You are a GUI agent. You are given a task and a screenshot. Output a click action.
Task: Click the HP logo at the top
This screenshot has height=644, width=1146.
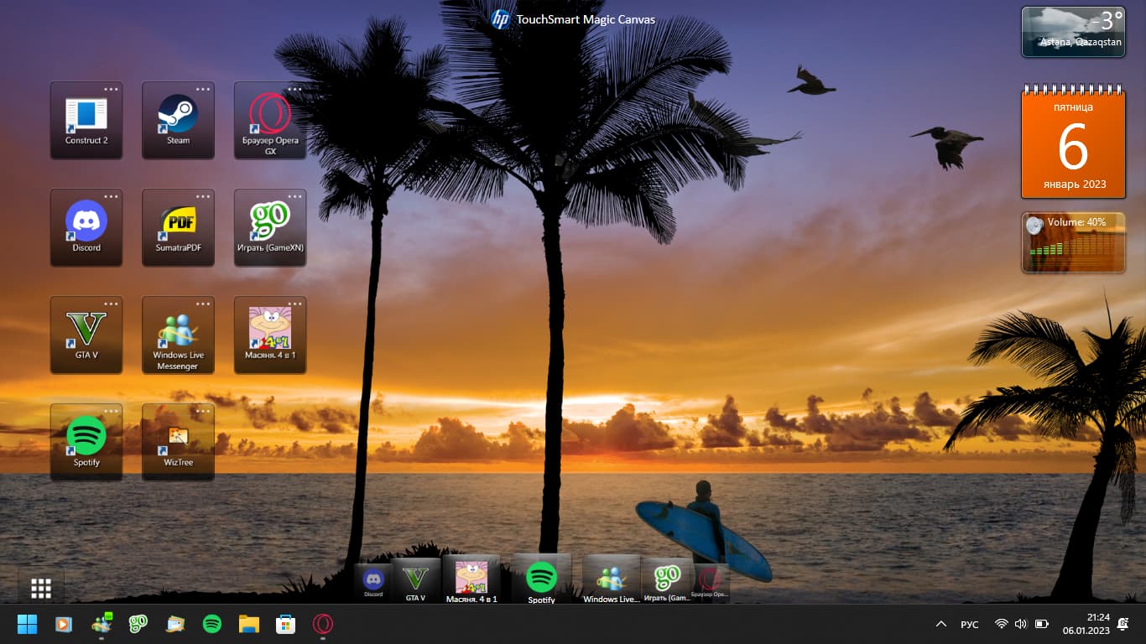click(500, 19)
